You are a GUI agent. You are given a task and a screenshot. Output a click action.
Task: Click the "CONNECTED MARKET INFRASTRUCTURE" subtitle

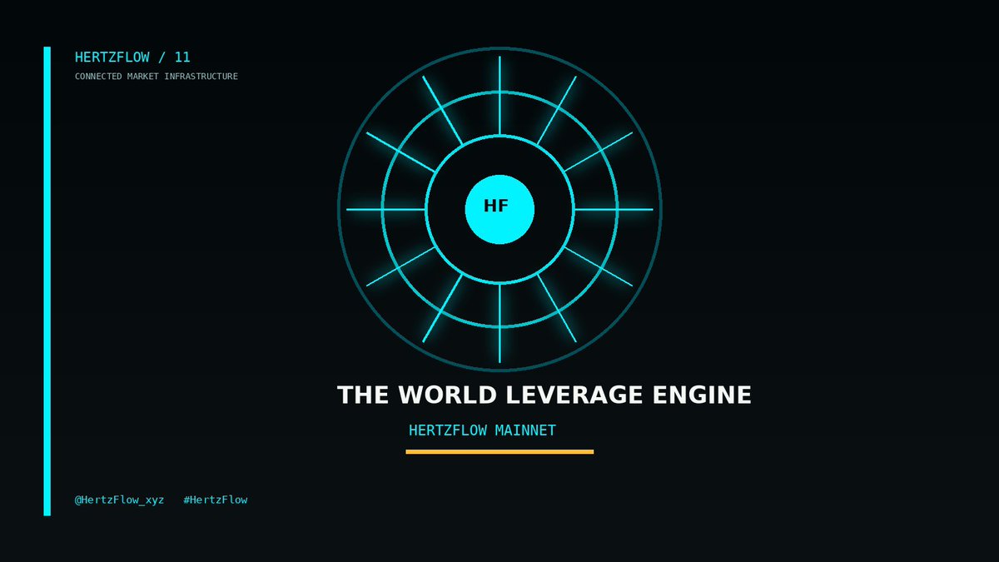pos(157,77)
